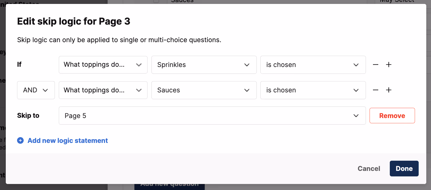431x190 pixels.
Task: Remove the Sprinkles condition with minus icon
Action: (x=376, y=65)
